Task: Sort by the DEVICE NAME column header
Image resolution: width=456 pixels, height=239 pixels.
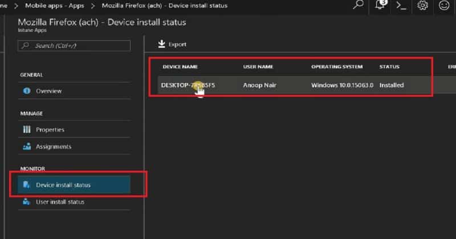Action: (180, 67)
